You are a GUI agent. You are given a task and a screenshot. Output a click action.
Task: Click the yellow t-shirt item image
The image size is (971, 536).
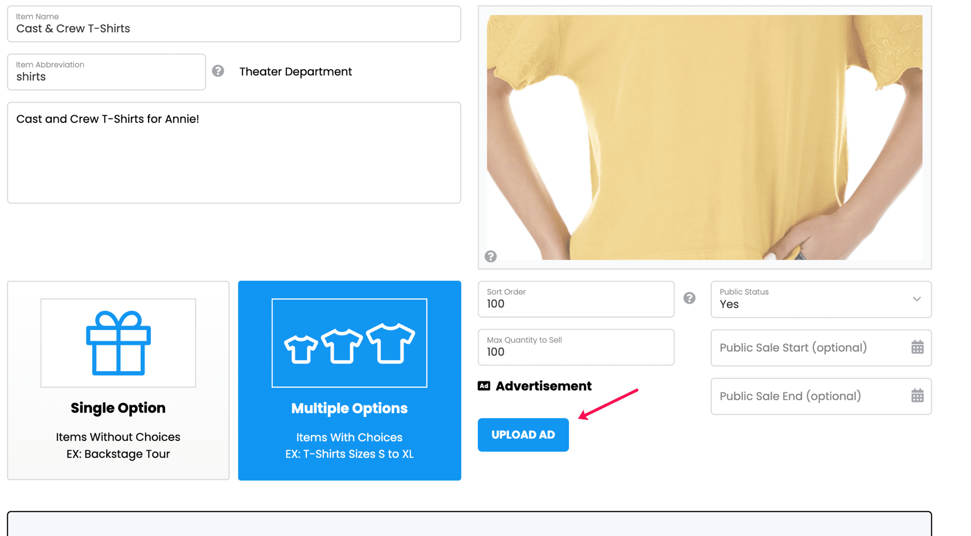click(704, 138)
